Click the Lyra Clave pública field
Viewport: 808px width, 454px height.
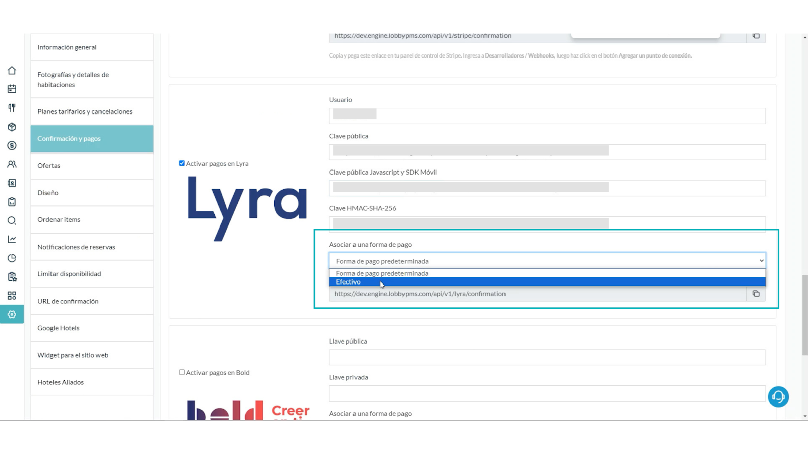click(547, 152)
